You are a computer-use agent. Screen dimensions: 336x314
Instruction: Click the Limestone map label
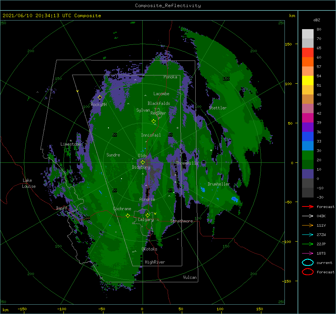click(71, 144)
